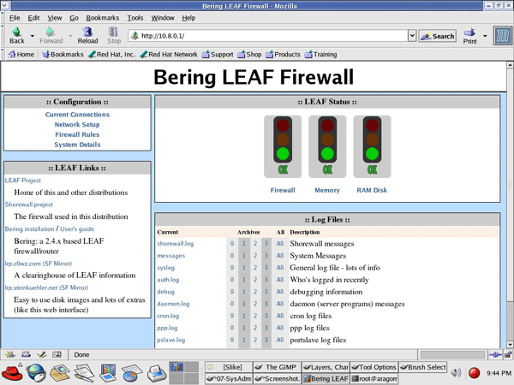
Task: Open the Tools menu
Action: 135,17
